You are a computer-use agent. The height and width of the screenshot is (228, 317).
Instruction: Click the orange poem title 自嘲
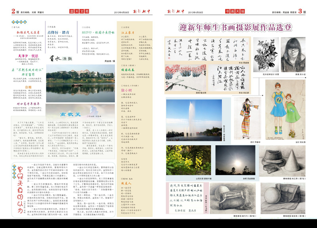click(28, 87)
